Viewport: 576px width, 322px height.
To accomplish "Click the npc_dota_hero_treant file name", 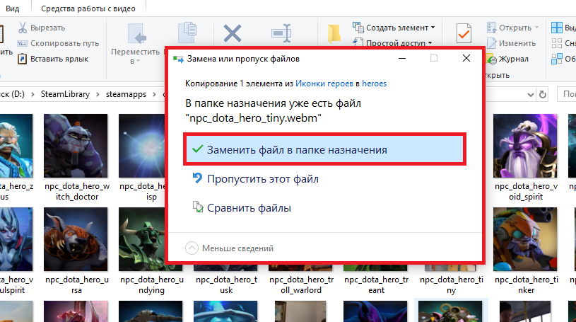I will tap(376, 284).
